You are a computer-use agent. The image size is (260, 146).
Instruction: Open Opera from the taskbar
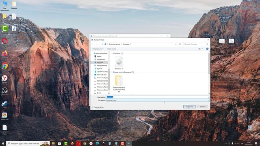pyautogui.click(x=78, y=143)
